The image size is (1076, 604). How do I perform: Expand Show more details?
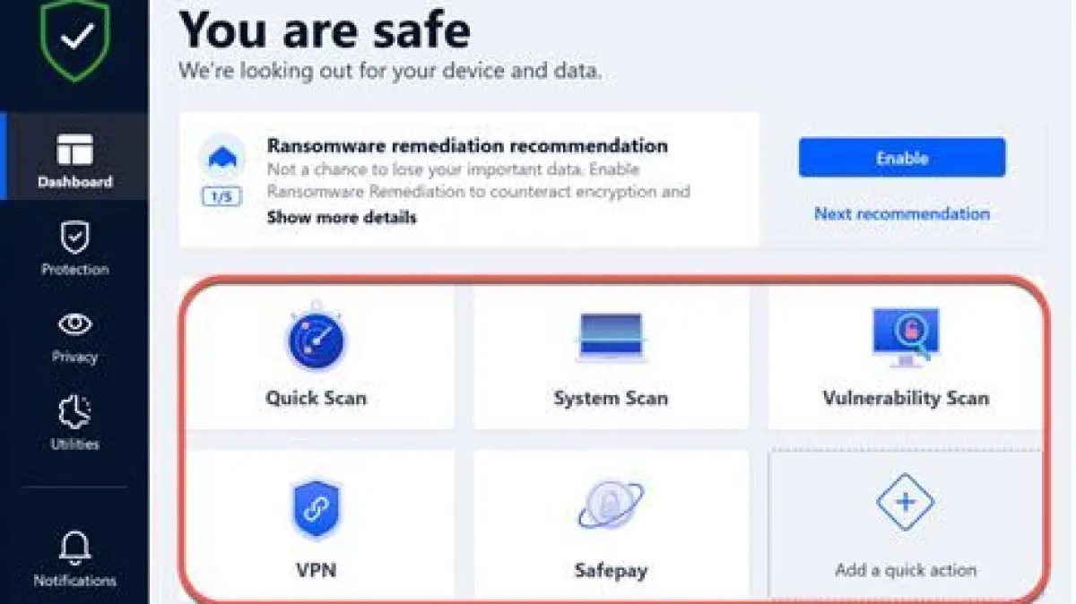[341, 217]
